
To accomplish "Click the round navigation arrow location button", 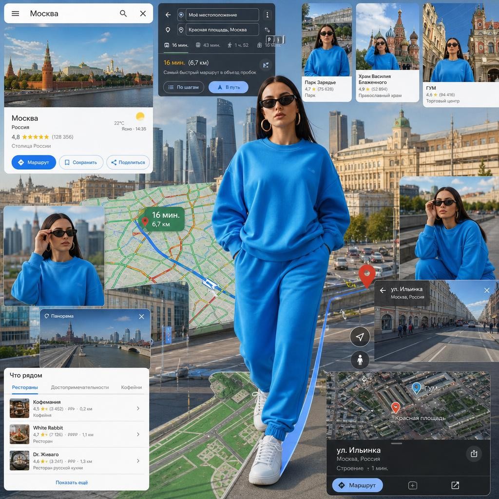I will point(360,337).
